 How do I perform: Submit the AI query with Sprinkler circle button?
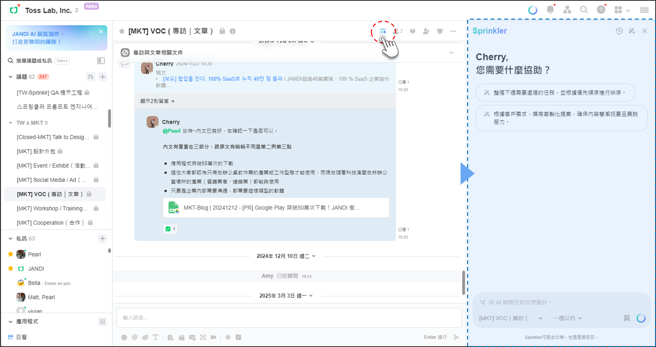(x=641, y=318)
